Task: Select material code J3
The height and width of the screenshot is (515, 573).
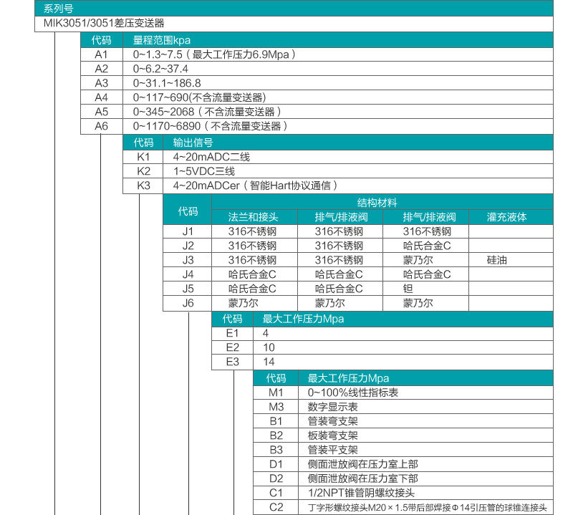Action: (x=188, y=260)
